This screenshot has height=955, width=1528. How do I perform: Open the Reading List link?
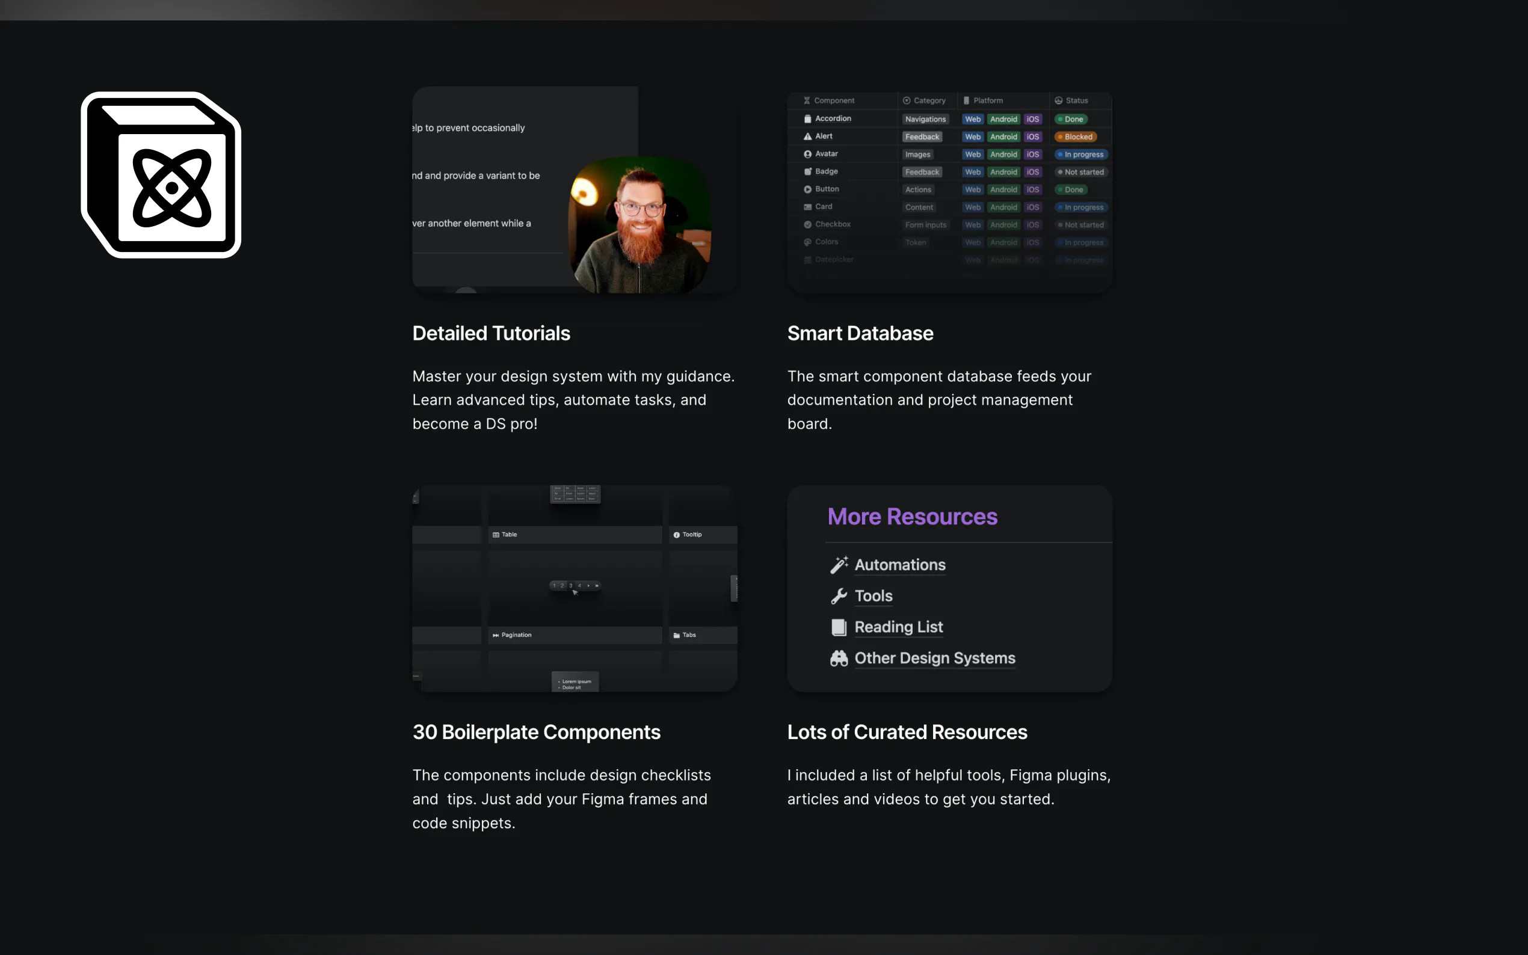[898, 627]
